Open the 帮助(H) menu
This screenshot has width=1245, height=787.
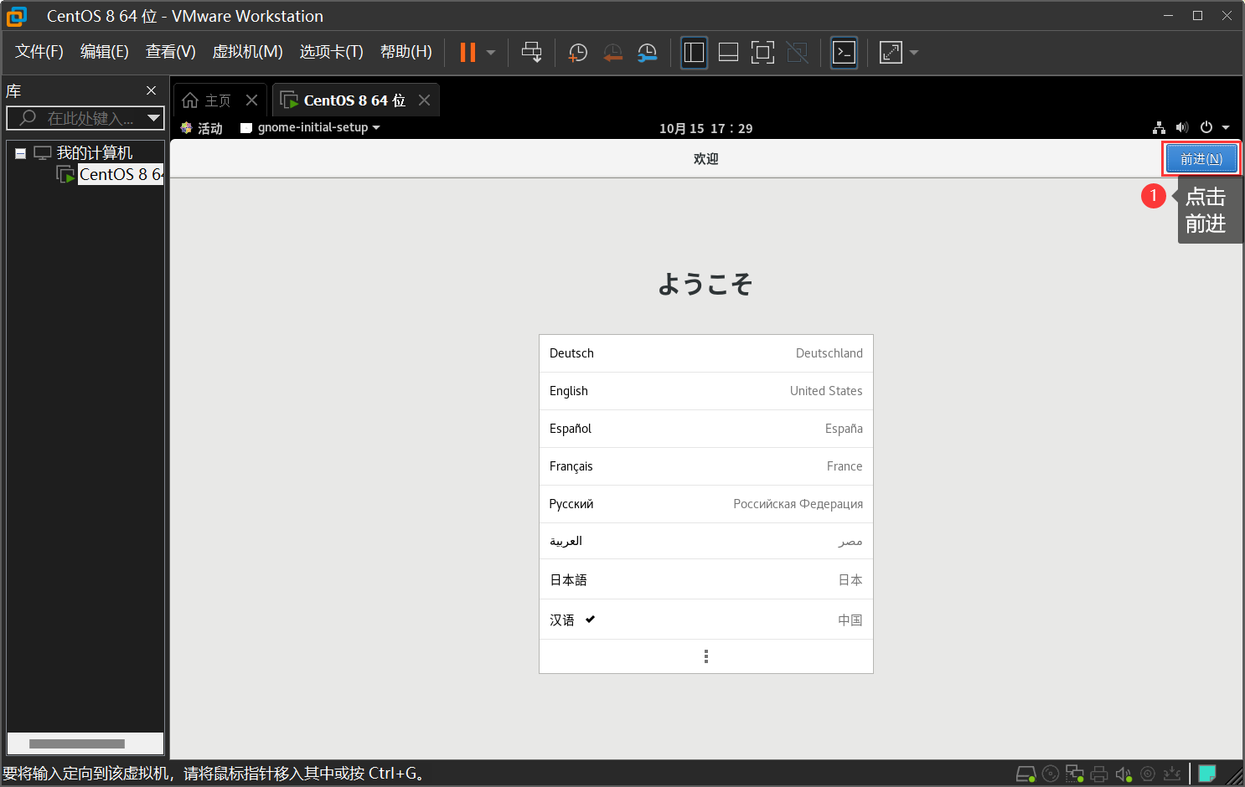406,52
